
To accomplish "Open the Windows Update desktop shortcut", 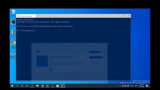I will pos(13,55).
